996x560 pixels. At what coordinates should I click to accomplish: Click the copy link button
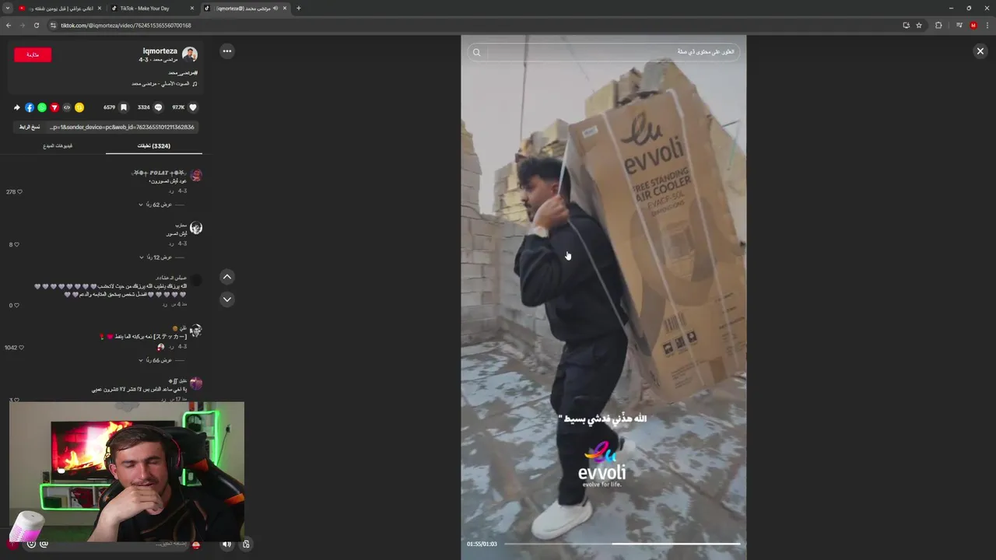click(30, 127)
